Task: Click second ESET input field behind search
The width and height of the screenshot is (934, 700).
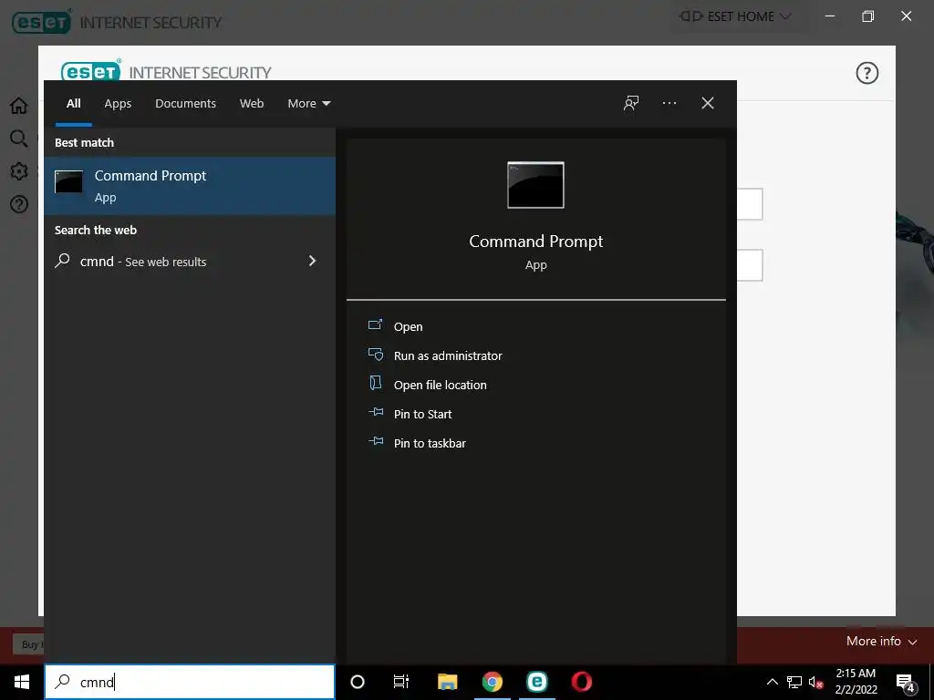Action: (750, 265)
